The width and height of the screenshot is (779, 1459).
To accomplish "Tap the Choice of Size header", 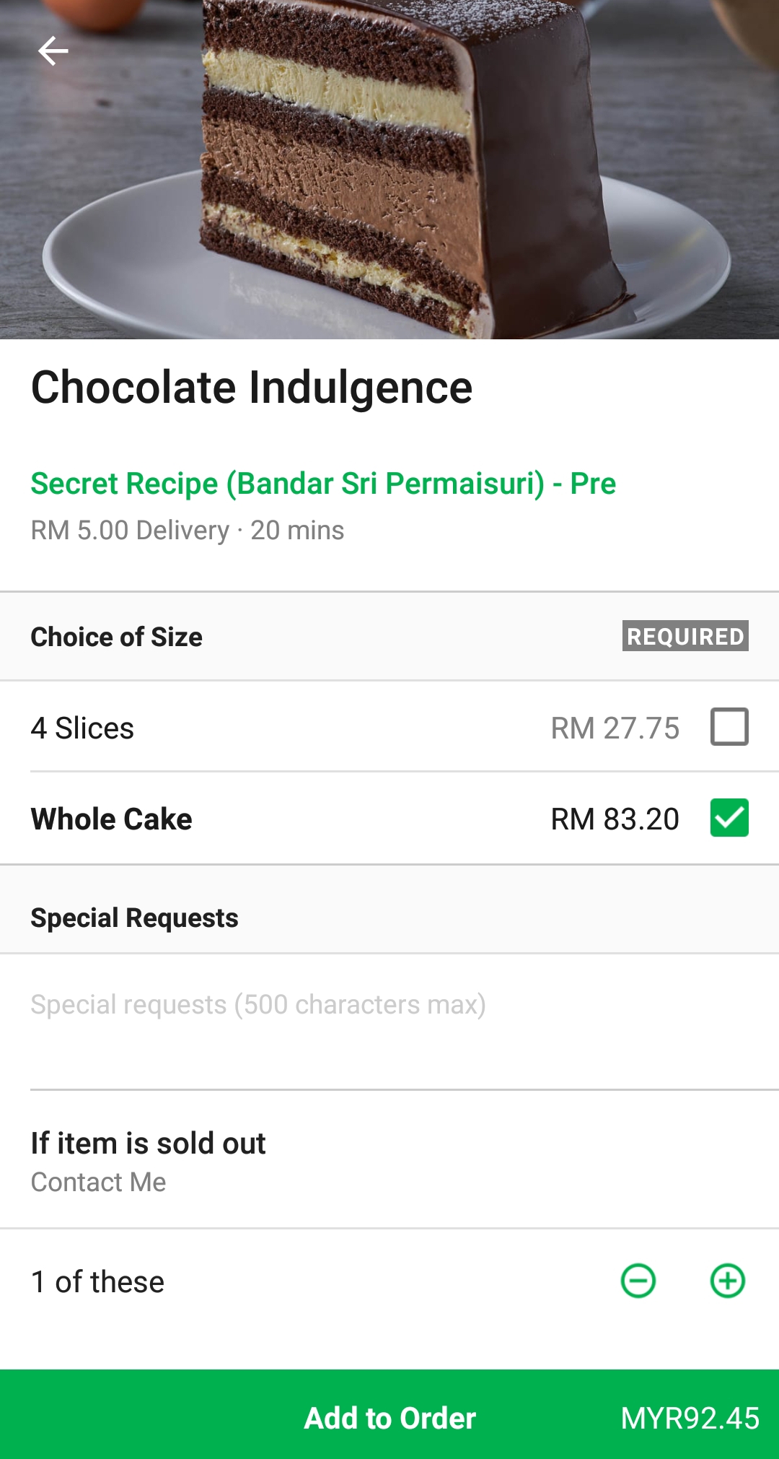I will point(117,637).
